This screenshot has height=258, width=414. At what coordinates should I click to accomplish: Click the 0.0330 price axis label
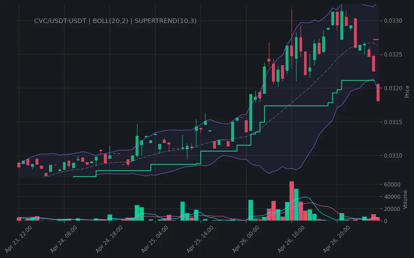click(393, 21)
